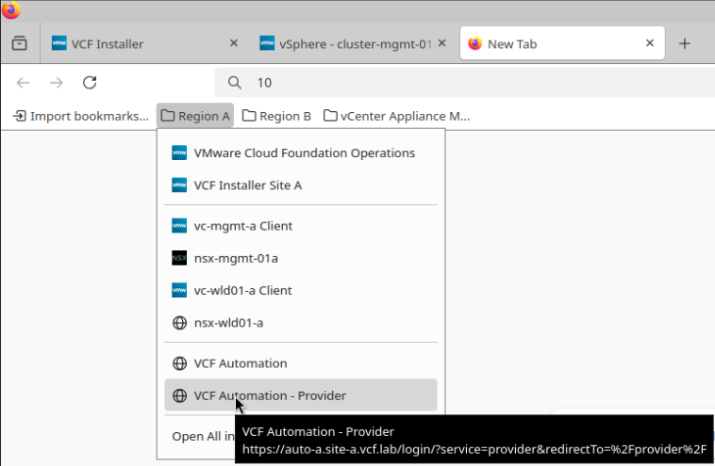Click Import bookmarks button
The image size is (715, 466).
click(x=80, y=116)
